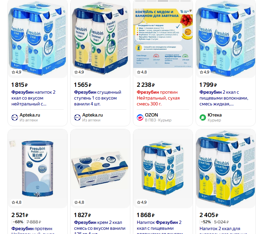Open the red 'Фрезубин протеин Нейтральный' link
The width and height of the screenshot is (273, 234).
coord(158,98)
